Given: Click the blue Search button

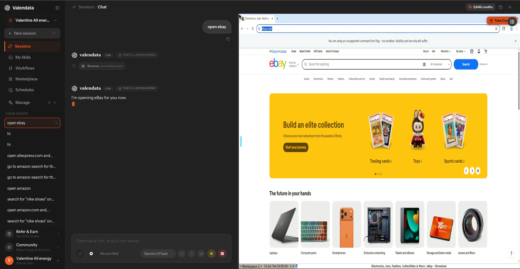Looking at the screenshot, I should pyautogui.click(x=466, y=64).
